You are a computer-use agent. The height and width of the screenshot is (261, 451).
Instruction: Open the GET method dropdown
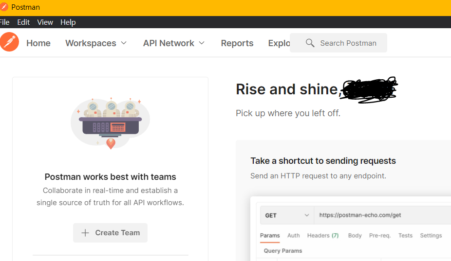pos(287,215)
